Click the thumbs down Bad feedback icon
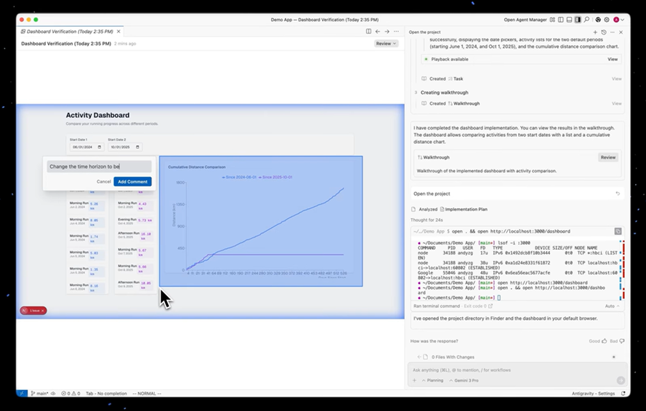The height and width of the screenshot is (411, 646). (622, 341)
